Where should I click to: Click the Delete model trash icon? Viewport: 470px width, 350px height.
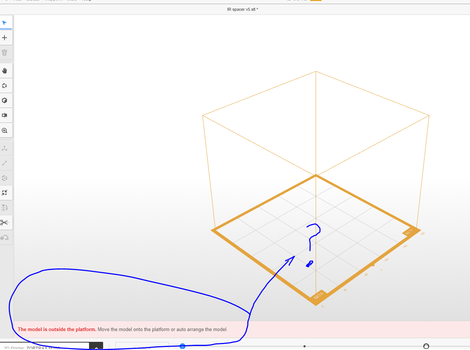[5, 53]
